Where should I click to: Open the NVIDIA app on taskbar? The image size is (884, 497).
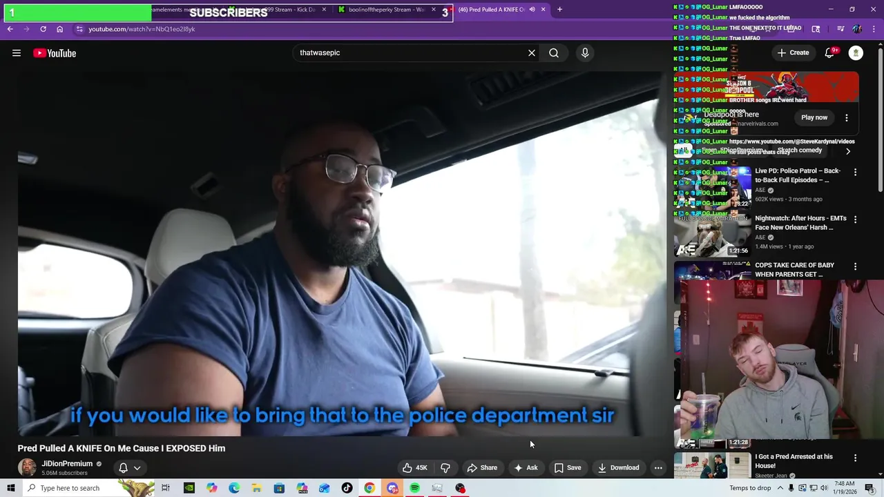(x=189, y=488)
